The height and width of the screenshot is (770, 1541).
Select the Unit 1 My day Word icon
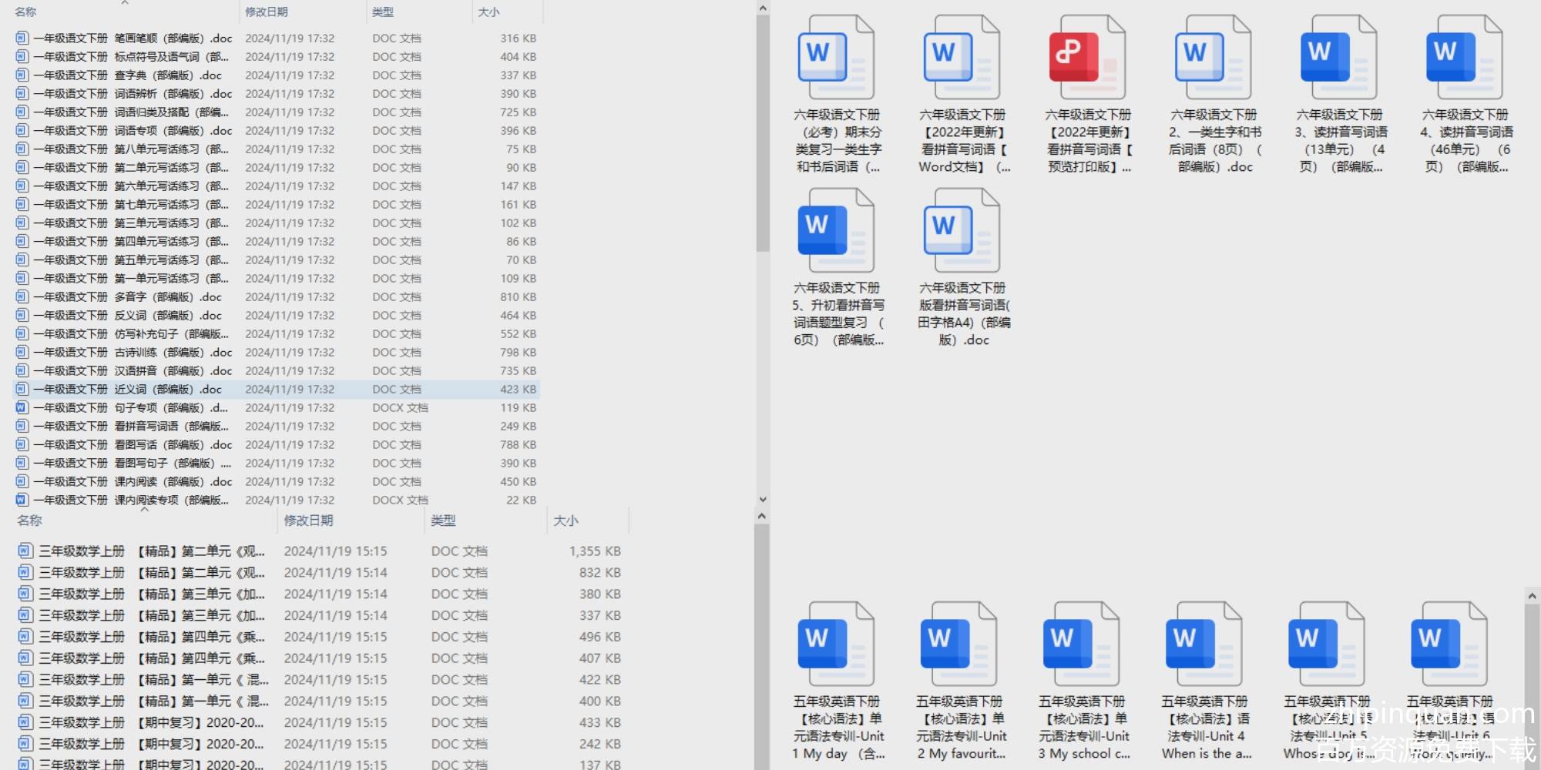click(x=836, y=642)
